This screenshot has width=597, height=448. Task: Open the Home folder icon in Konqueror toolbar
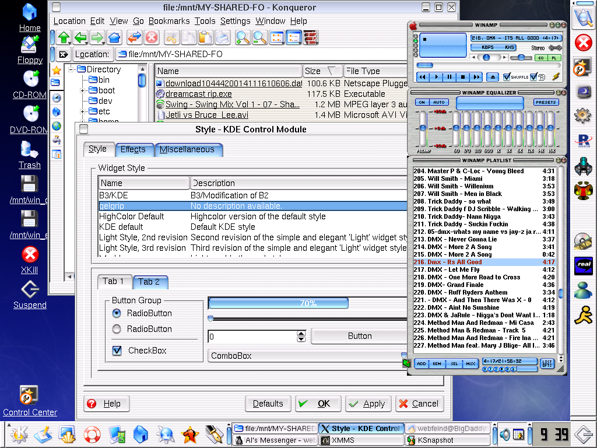coord(114,38)
